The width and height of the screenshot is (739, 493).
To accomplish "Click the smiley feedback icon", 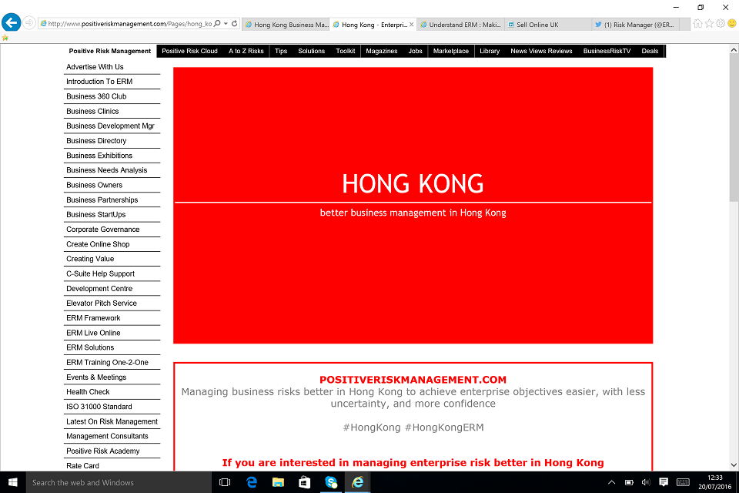I will [731, 23].
